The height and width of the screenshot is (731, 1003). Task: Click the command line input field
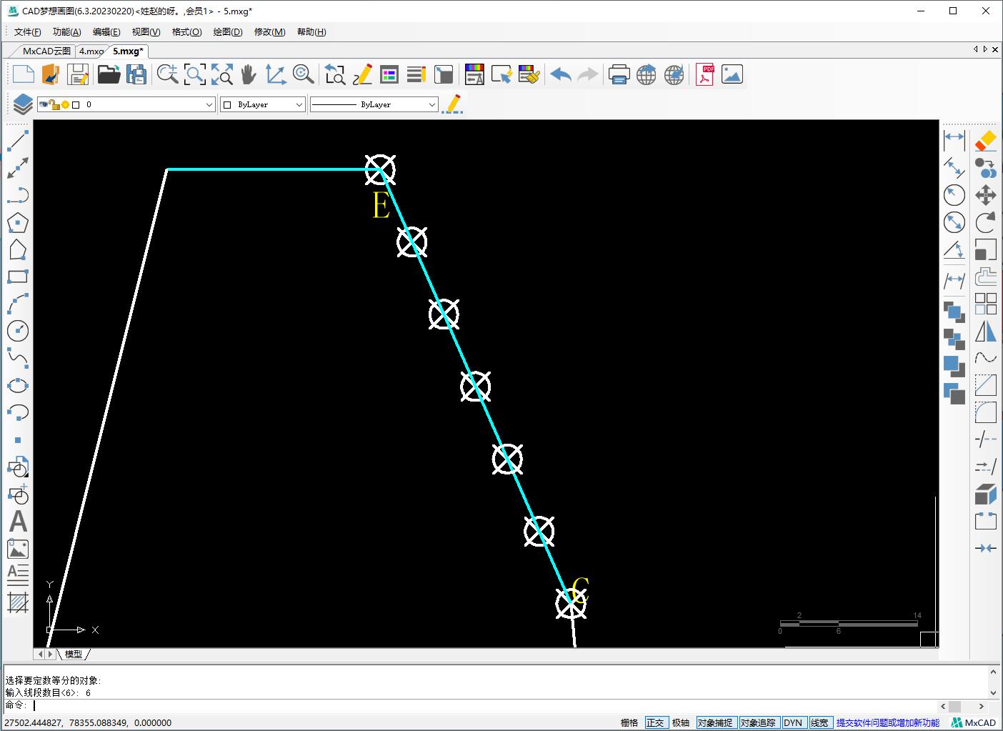486,705
